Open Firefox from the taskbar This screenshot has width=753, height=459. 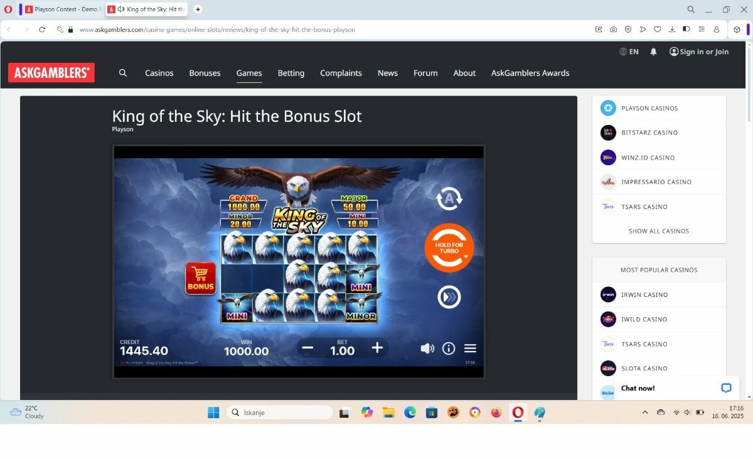(x=496, y=413)
